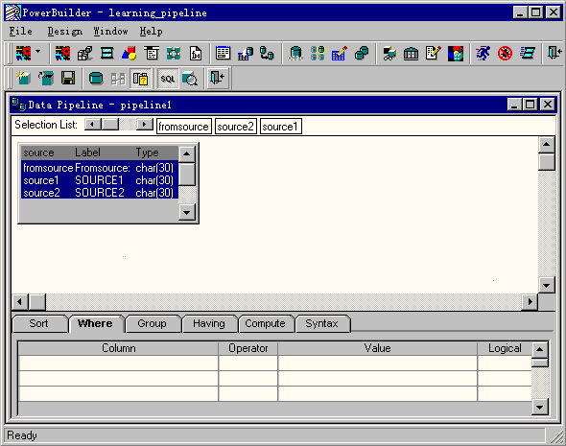Select the source2 column row
This screenshot has height=446, width=566.
(100, 193)
